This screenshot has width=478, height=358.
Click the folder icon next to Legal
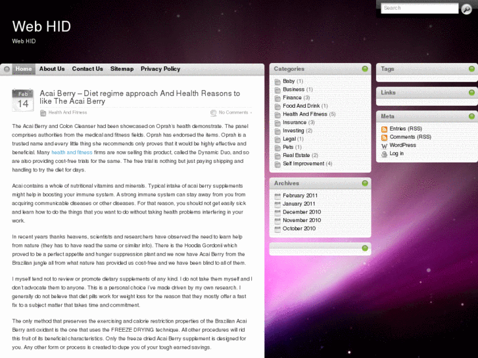[x=277, y=139]
